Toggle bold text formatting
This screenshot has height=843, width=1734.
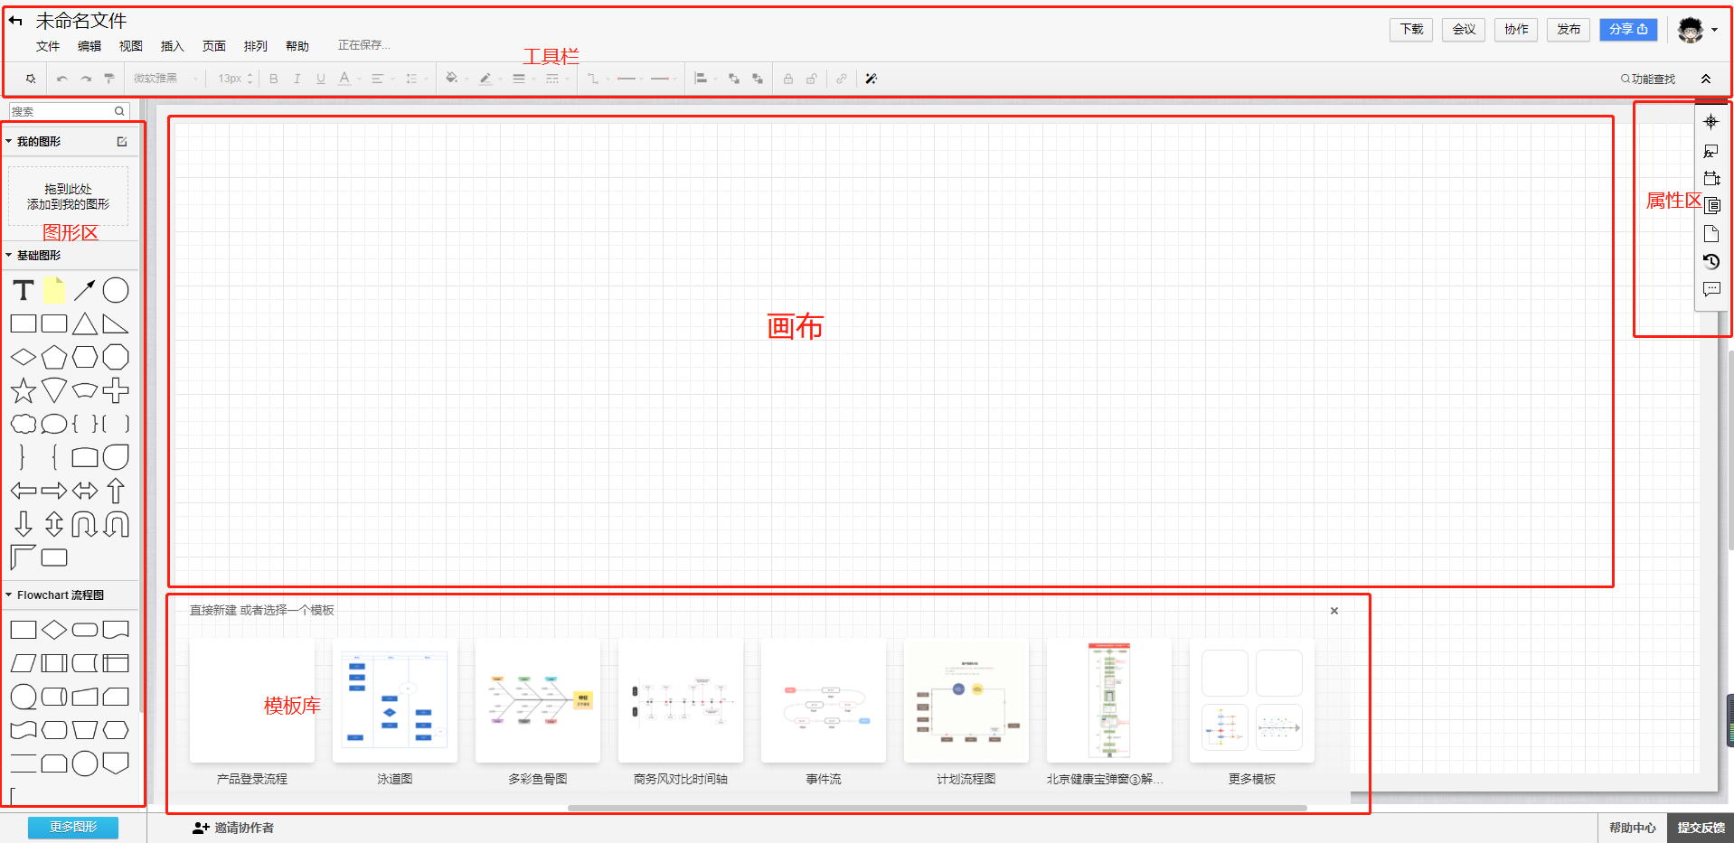click(274, 79)
